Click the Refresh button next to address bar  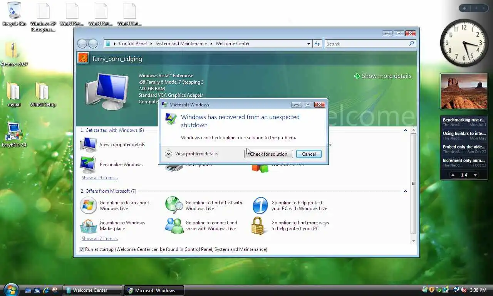click(x=317, y=44)
